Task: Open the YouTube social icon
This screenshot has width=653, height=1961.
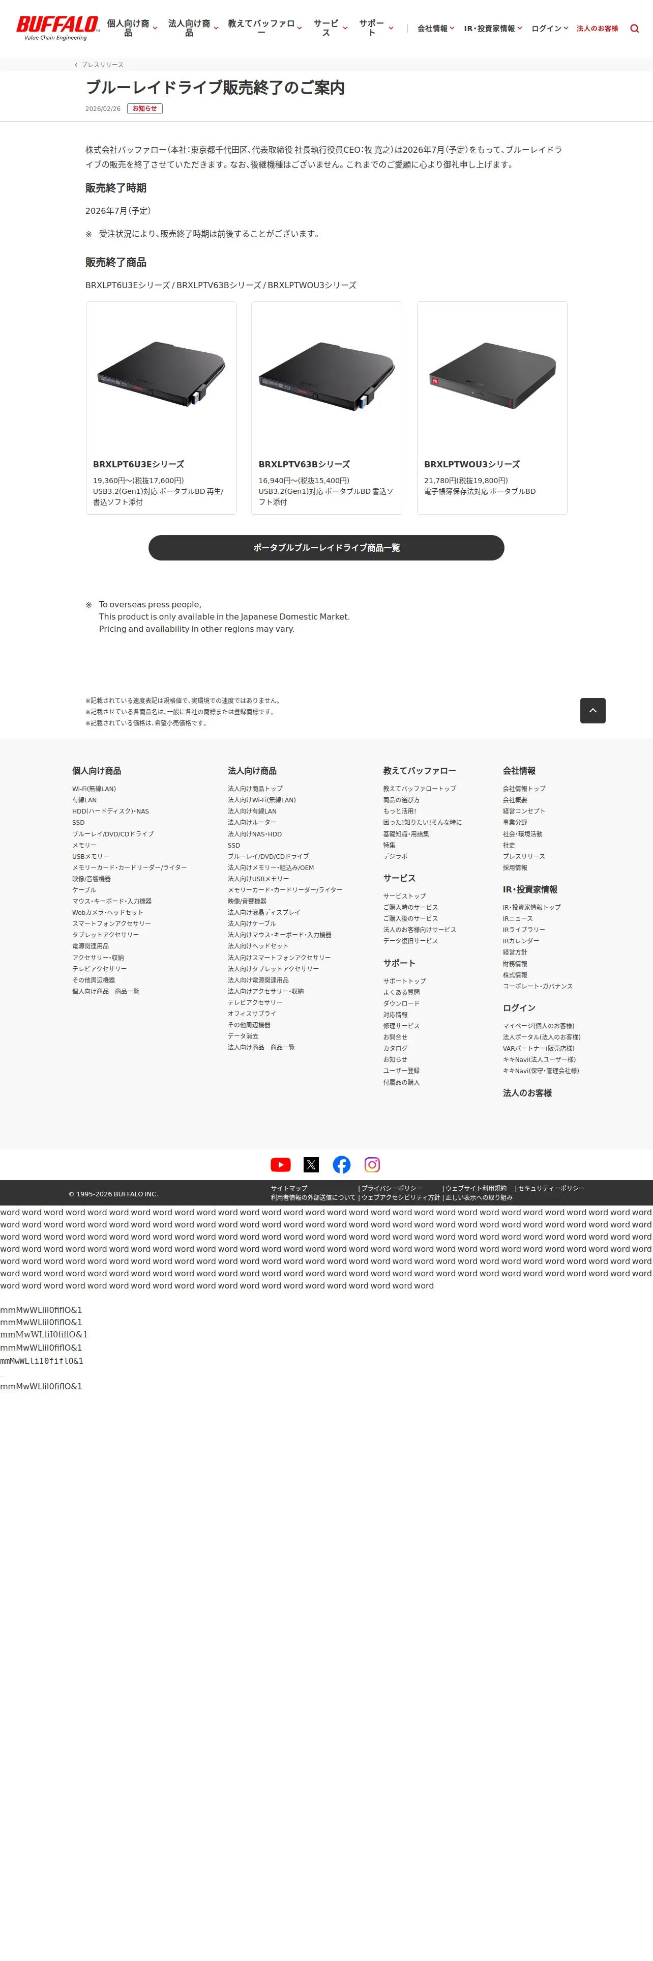Action: point(281,1165)
